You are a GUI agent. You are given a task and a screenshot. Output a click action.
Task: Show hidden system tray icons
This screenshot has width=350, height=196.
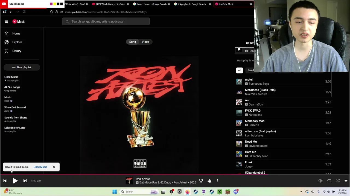301,192
